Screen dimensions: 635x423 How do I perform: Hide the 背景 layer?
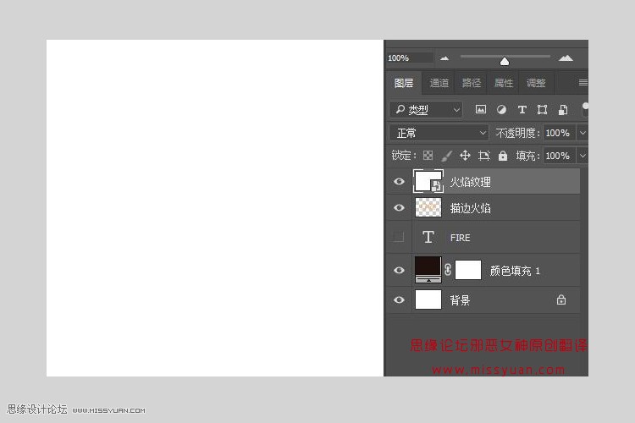(399, 300)
